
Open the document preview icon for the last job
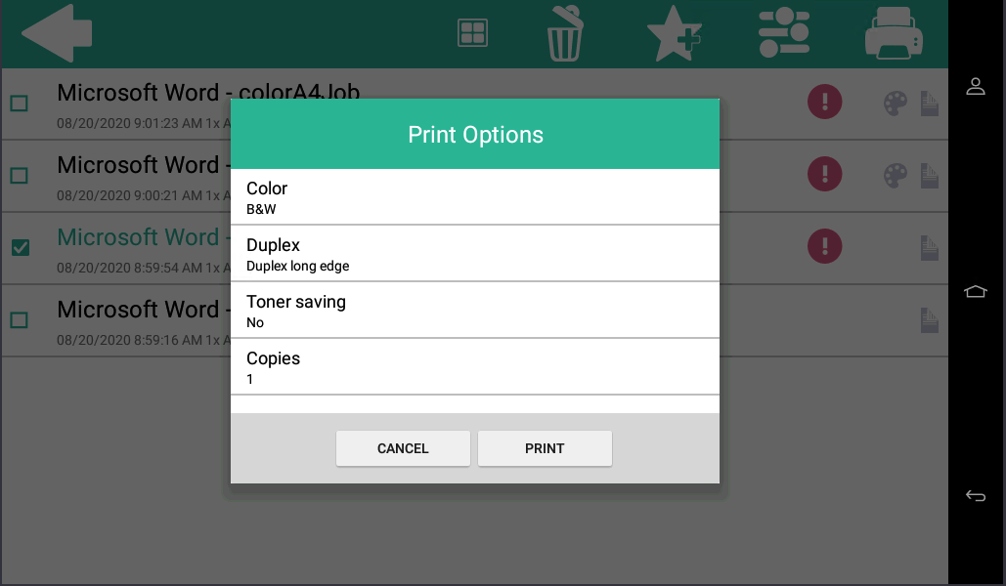929,319
